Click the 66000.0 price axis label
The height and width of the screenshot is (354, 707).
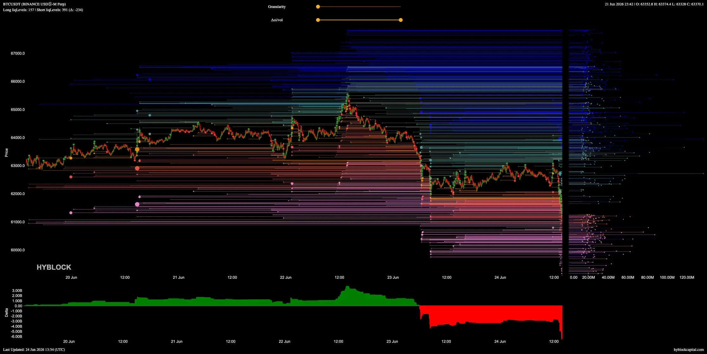18,81
